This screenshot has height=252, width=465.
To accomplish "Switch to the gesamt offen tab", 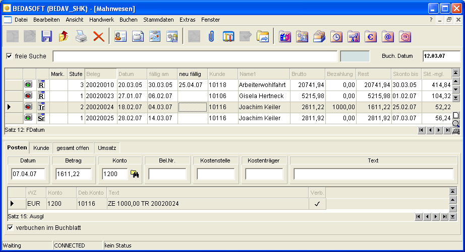I will [x=73, y=148].
